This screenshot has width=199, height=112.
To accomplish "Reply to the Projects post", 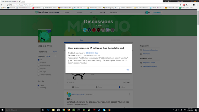I will tap(99, 87).
